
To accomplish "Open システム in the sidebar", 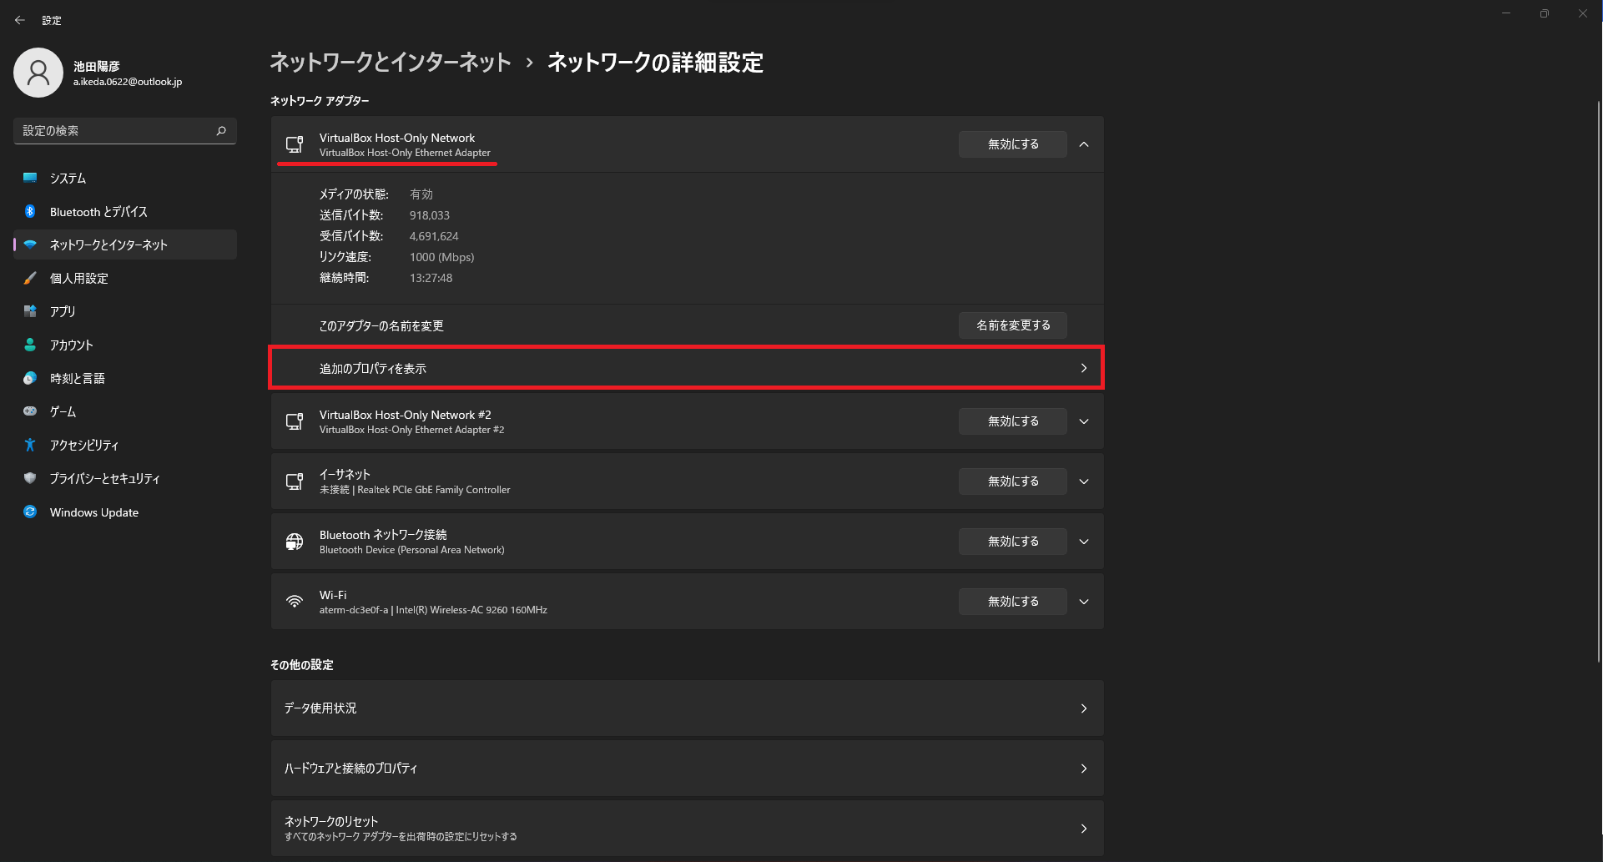I will 68,179.
